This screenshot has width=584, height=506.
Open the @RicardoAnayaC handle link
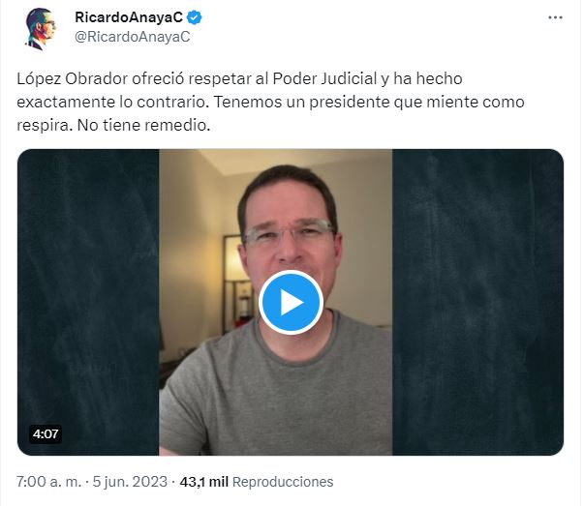(x=133, y=37)
